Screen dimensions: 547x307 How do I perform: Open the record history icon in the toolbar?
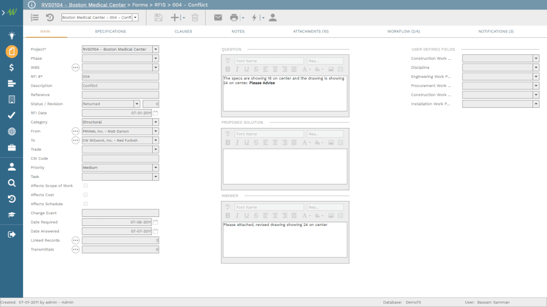[x=50, y=18]
